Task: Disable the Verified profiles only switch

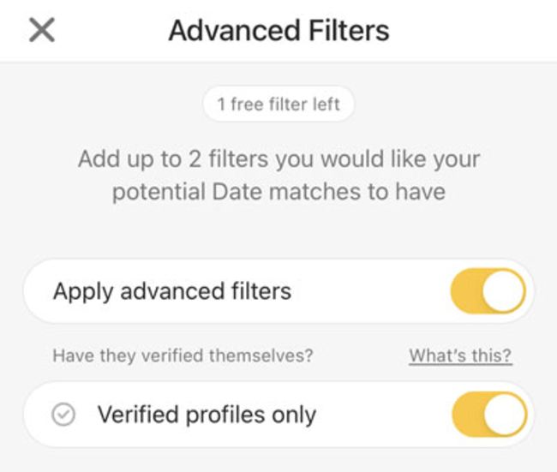Action: (x=488, y=415)
